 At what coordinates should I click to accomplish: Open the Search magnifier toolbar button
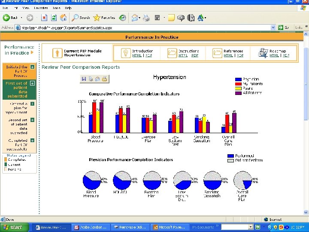coord(81,18)
